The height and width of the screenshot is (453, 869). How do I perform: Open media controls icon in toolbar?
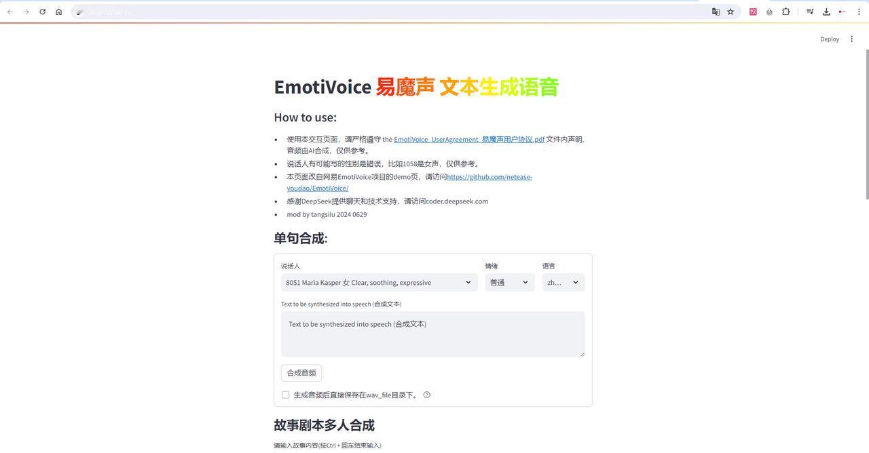810,12
